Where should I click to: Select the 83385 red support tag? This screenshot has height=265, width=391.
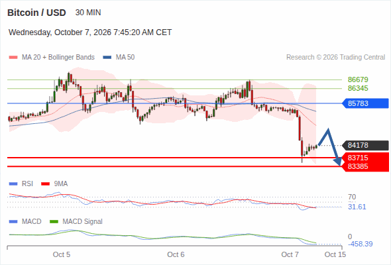coord(365,166)
